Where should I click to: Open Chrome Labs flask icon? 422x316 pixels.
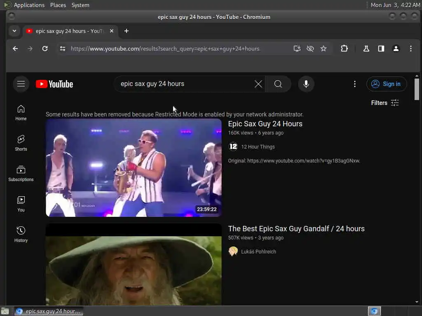[366, 49]
